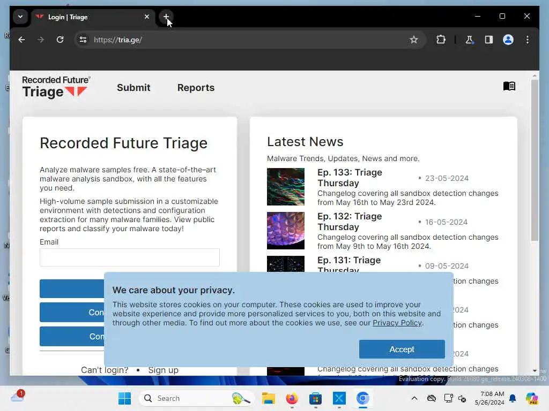Screen dimensions: 549x411
Task: View site information icon in address bar
Action: pyautogui.click(x=83, y=40)
